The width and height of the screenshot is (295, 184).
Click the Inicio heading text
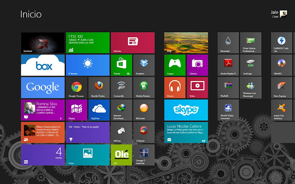point(31,14)
